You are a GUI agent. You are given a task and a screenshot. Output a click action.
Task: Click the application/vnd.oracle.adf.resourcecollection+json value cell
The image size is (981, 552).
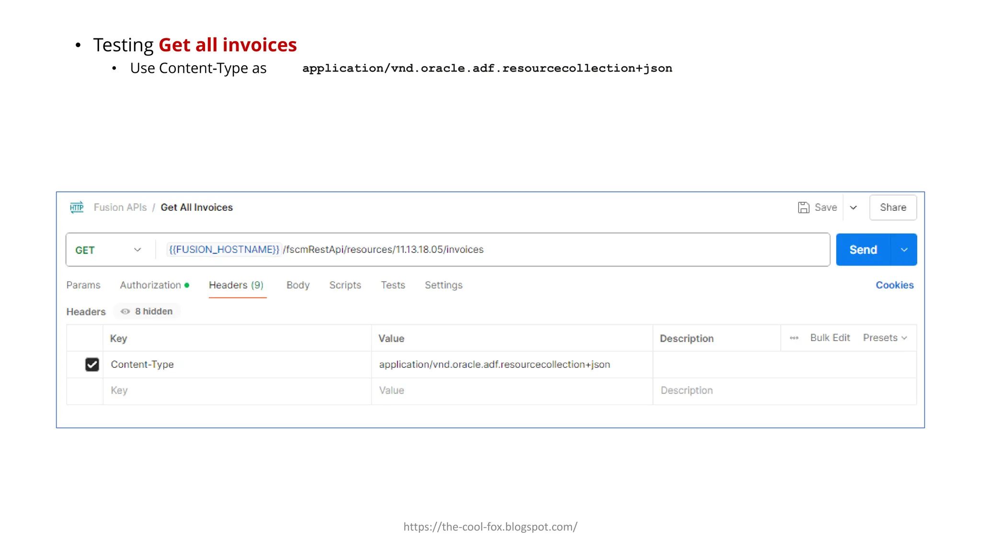pos(512,365)
